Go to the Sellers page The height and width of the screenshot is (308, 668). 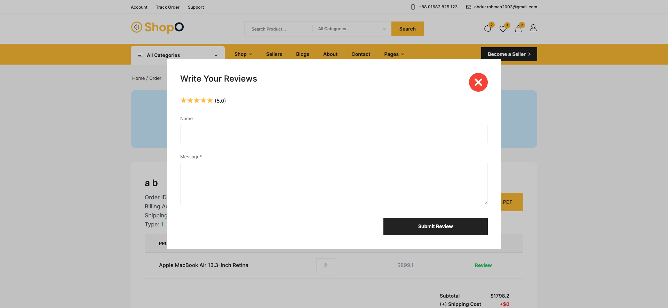pyautogui.click(x=274, y=54)
